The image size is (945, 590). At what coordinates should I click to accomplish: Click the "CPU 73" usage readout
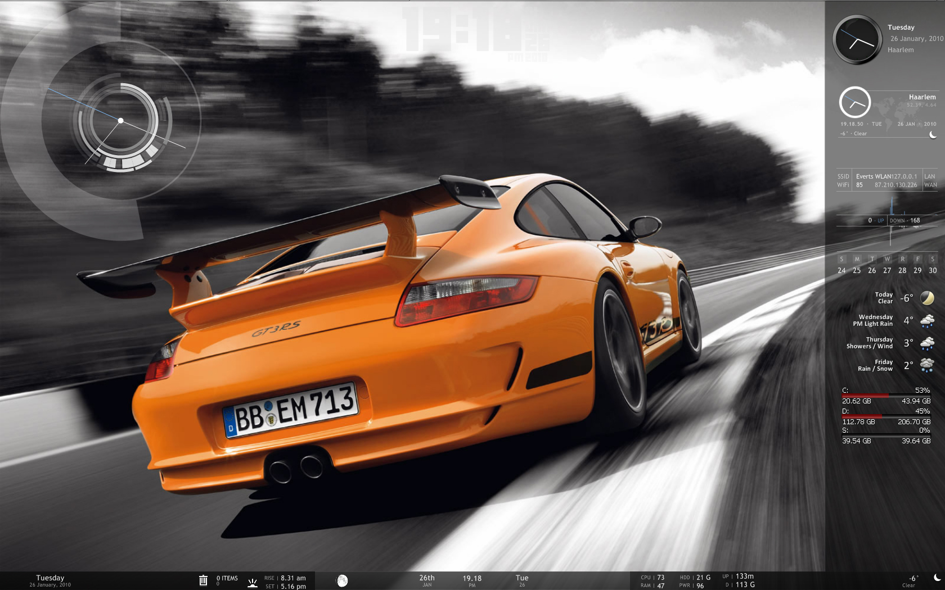click(x=652, y=577)
